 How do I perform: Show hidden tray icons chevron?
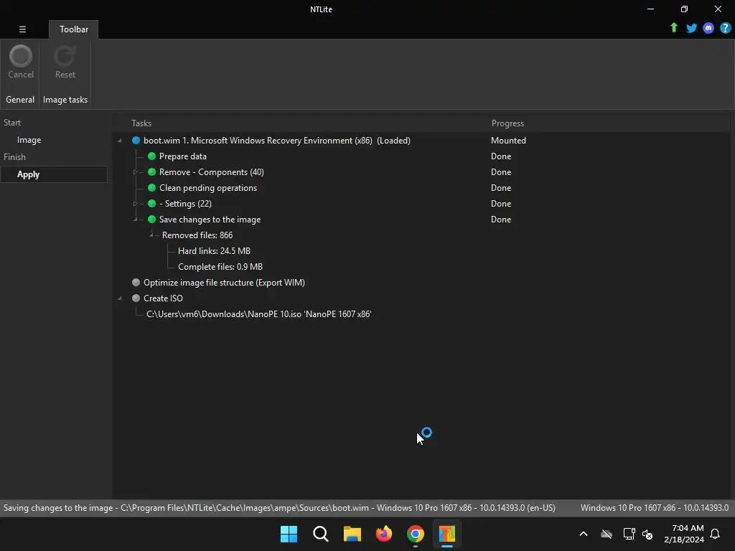point(584,534)
